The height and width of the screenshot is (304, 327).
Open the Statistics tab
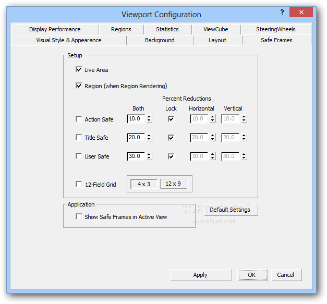167,29
